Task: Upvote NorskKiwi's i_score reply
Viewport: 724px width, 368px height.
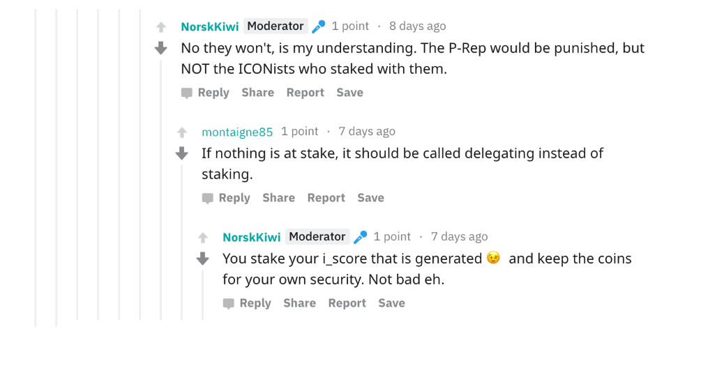Action: coord(203,238)
